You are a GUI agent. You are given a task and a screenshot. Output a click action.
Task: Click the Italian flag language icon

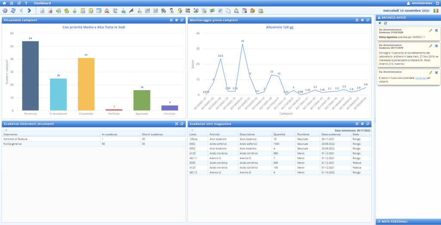click(435, 10)
